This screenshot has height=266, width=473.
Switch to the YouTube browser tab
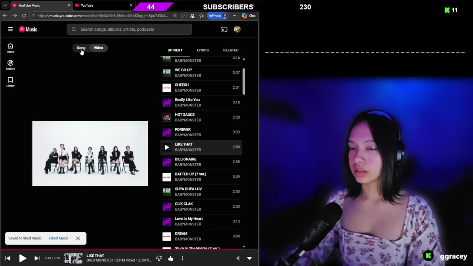tap(103, 5)
